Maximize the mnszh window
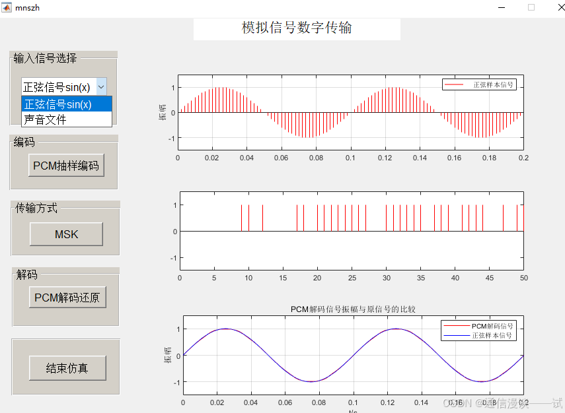Viewport: 565px width, 413px height. click(531, 7)
